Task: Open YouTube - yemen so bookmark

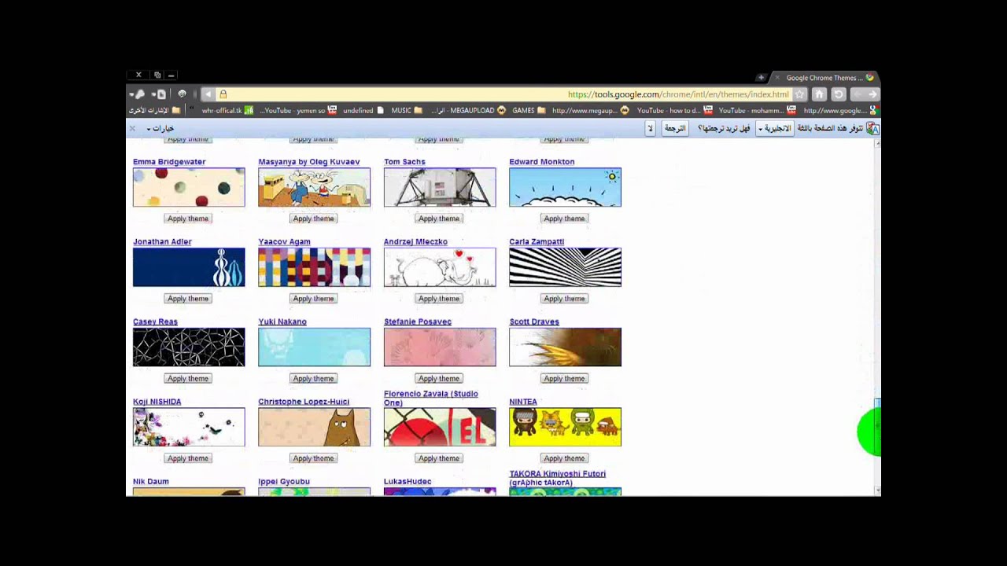Action: pyautogui.click(x=297, y=111)
